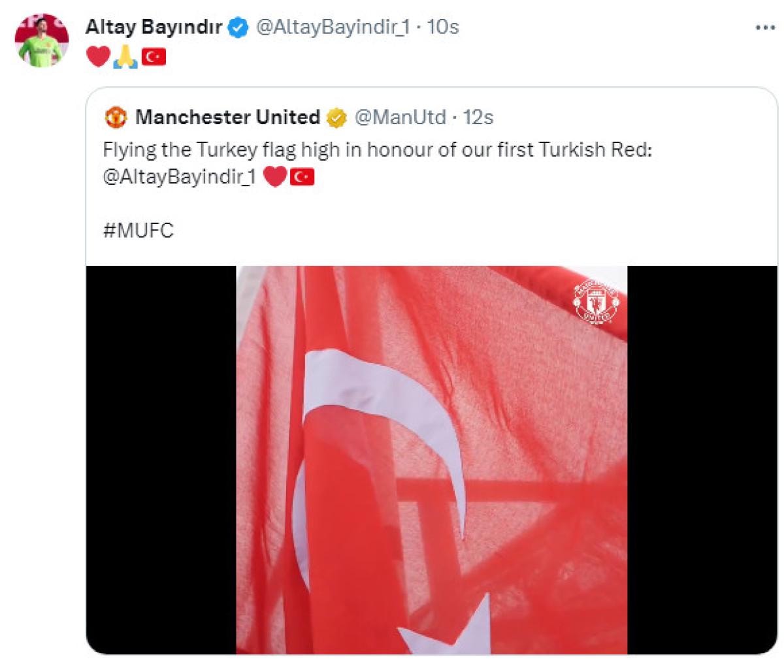Open Altay Bayındır's profile picture
The width and height of the screenshot is (784, 672).
pyautogui.click(x=42, y=40)
